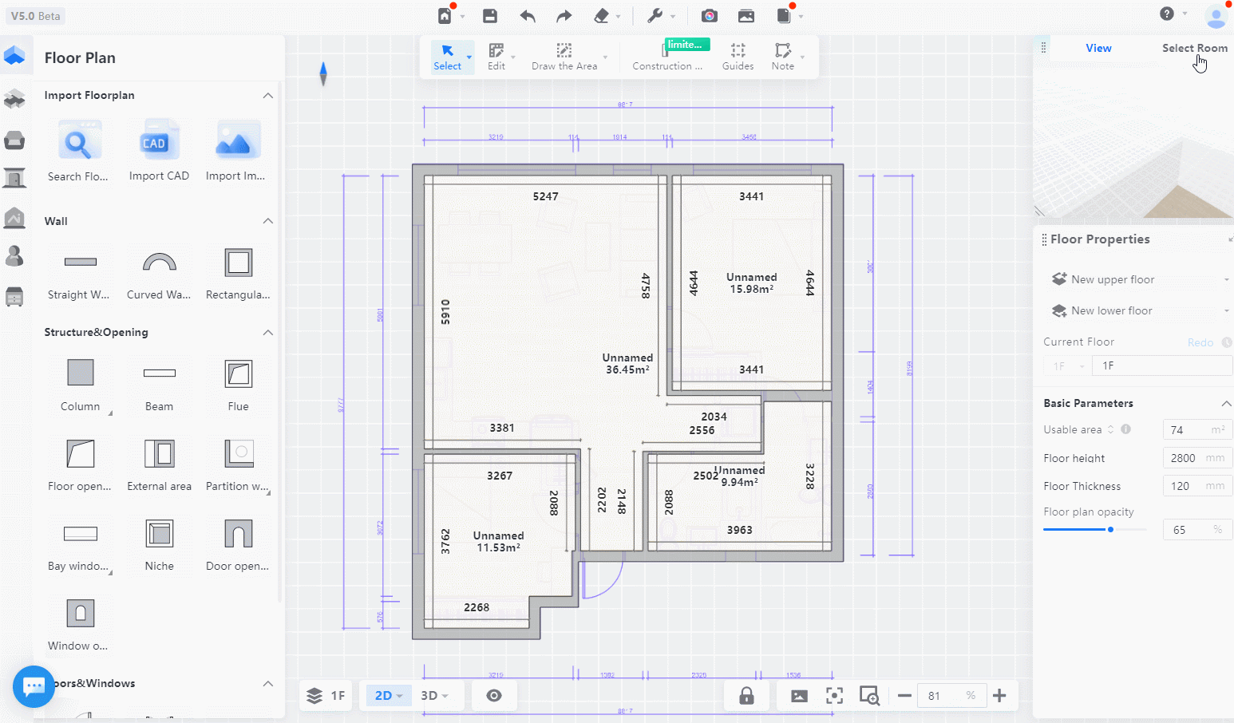Screen dimensions: 1234x723
Task: Open the View tab
Action: pyautogui.click(x=1098, y=49)
